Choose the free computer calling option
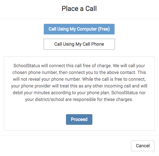This screenshot has width=159, height=156. click(x=79, y=29)
